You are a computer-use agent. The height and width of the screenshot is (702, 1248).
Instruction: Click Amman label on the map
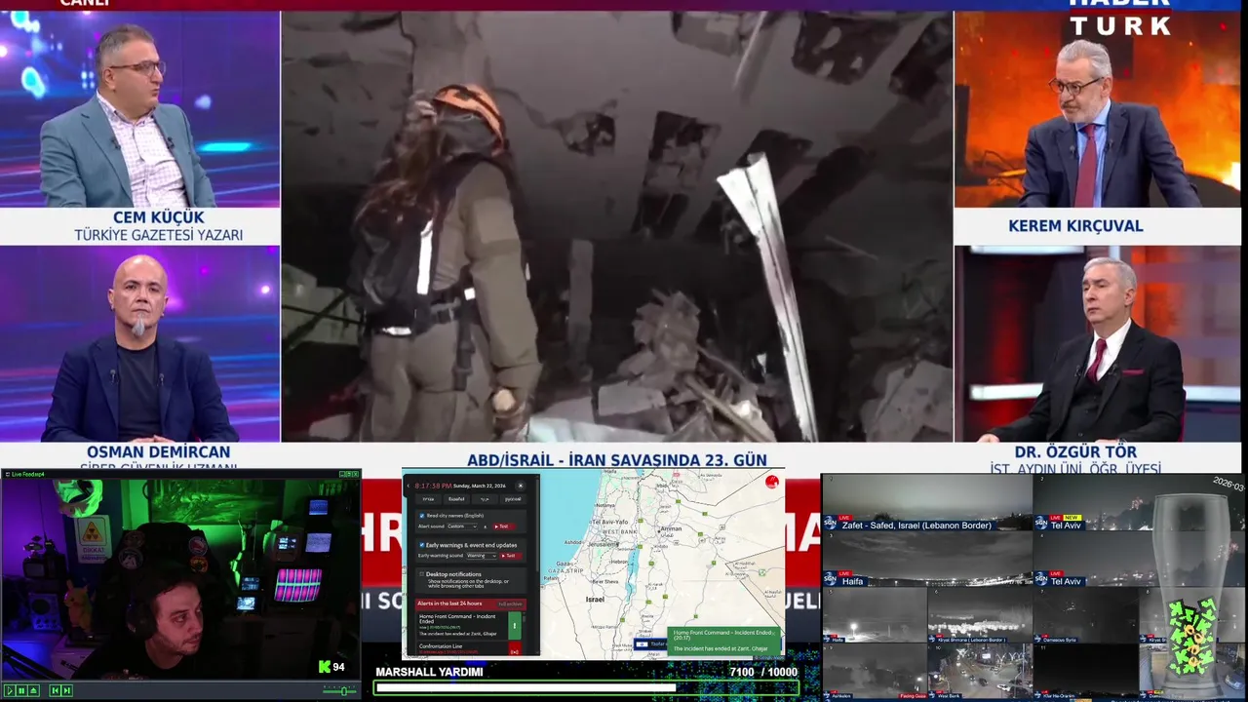click(671, 528)
